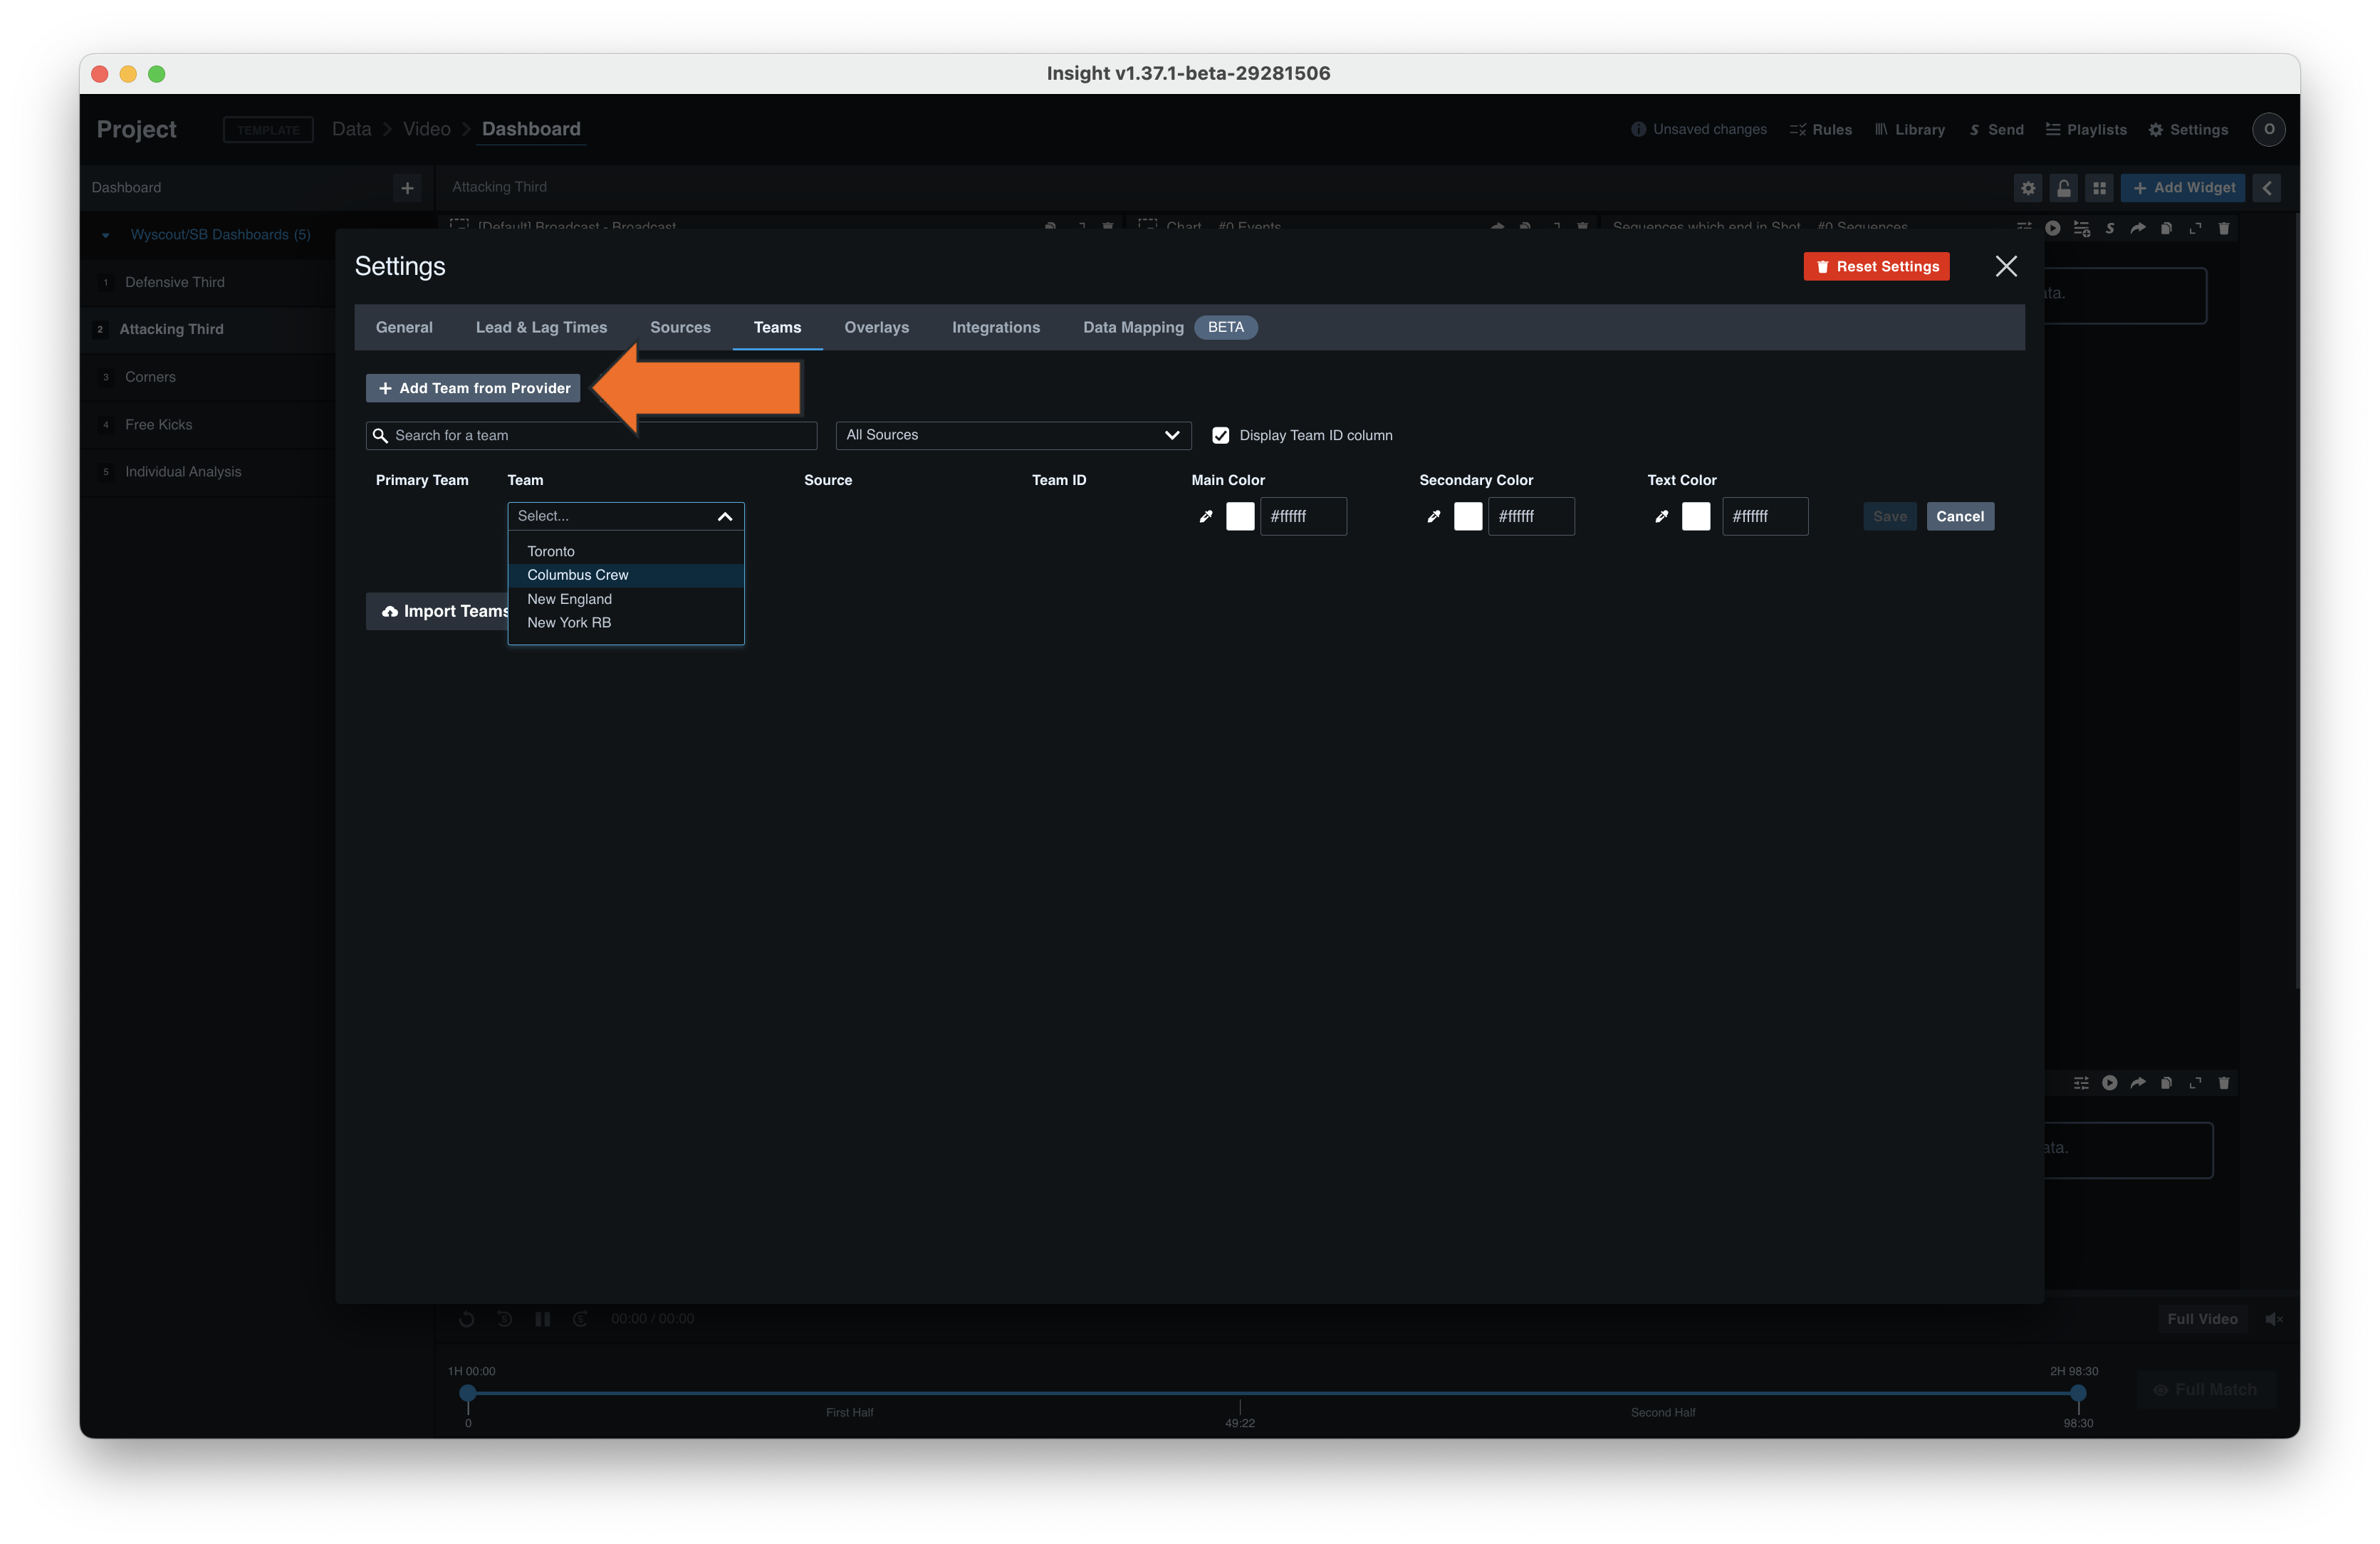Viewport: 2380px width, 1544px height.
Task: Open the user avatar menu
Action: point(2268,129)
